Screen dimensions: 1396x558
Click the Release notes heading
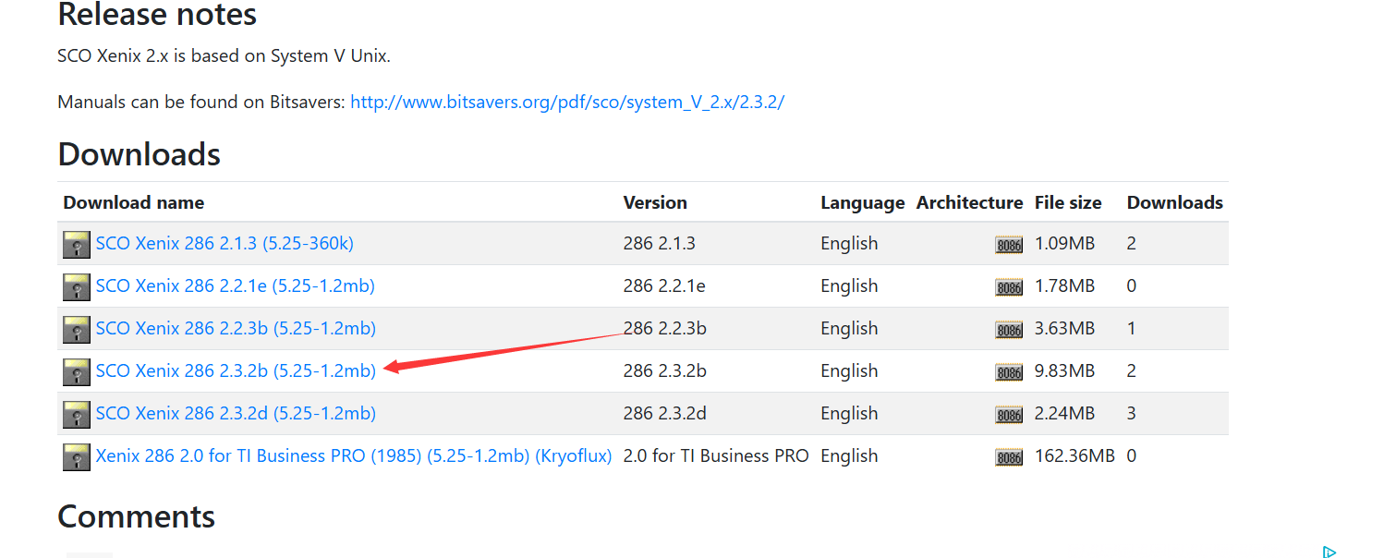157,15
